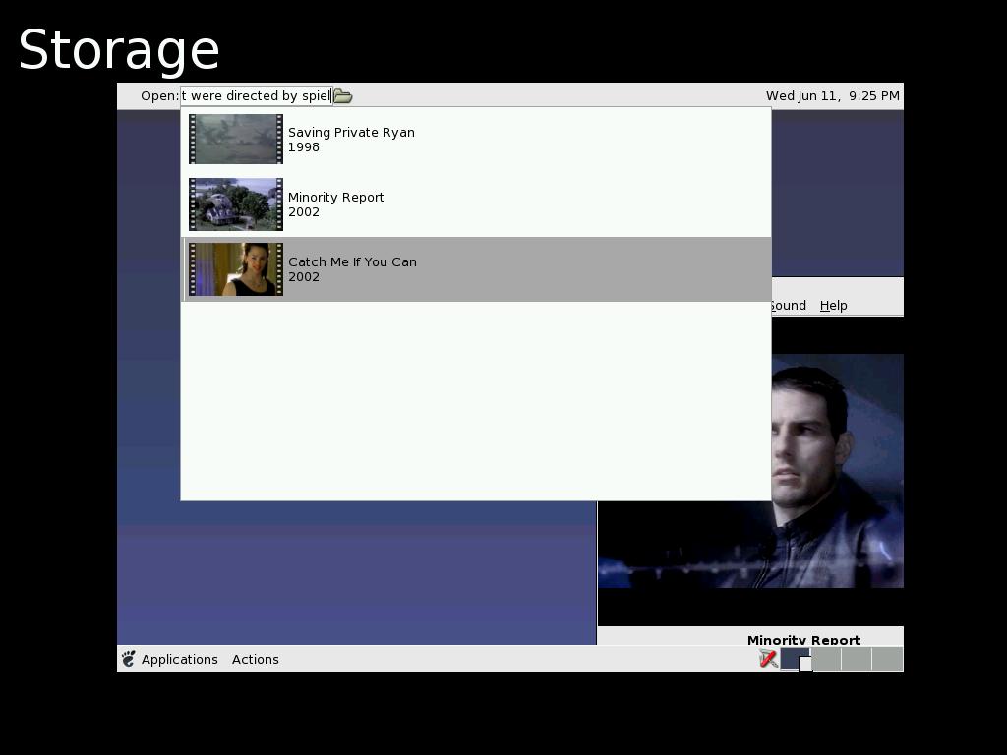Open the Applications menu
The height and width of the screenshot is (755, 1007).
[179, 659]
